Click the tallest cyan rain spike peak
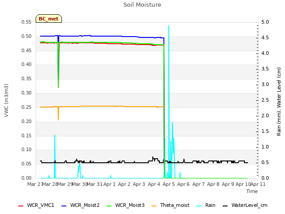 [169, 26]
